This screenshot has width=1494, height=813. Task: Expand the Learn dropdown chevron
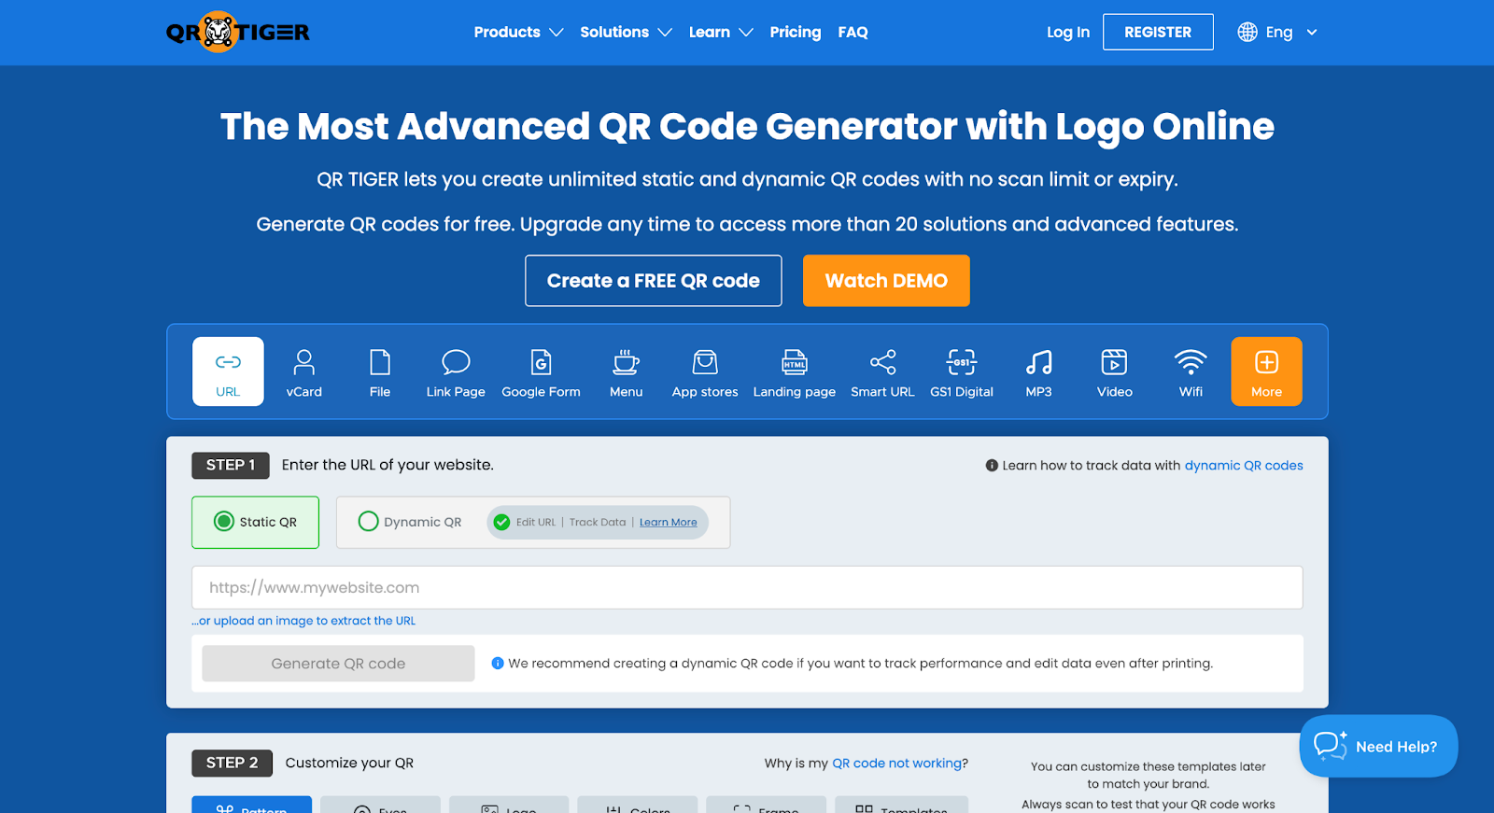pos(746,33)
